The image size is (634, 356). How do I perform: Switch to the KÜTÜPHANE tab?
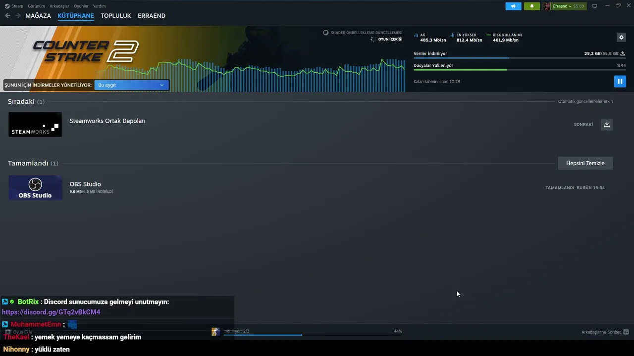click(76, 16)
